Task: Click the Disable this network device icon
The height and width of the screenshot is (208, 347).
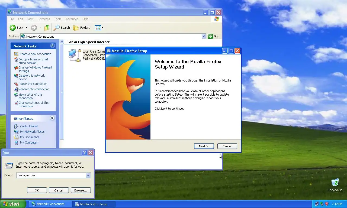Action: click(16, 76)
